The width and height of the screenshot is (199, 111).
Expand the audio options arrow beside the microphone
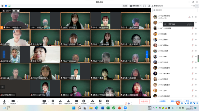pos(9,102)
